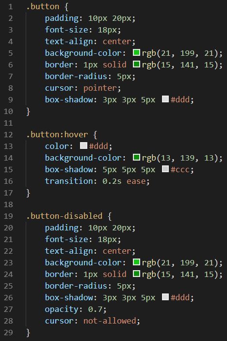Click 'solid' keyword on line 24
The image size is (227, 341).
coord(114,274)
